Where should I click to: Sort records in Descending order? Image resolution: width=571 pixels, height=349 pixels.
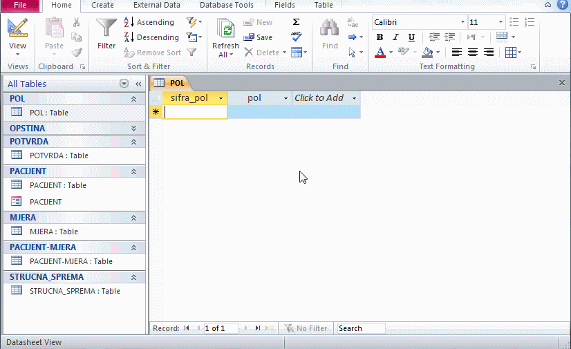point(151,37)
